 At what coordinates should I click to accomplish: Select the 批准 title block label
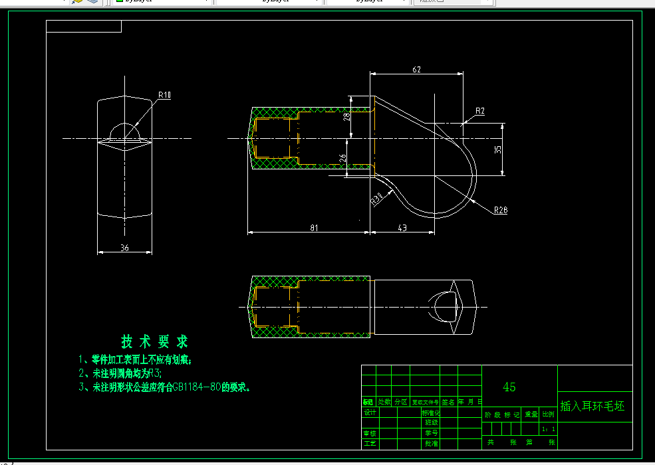pos(431,443)
